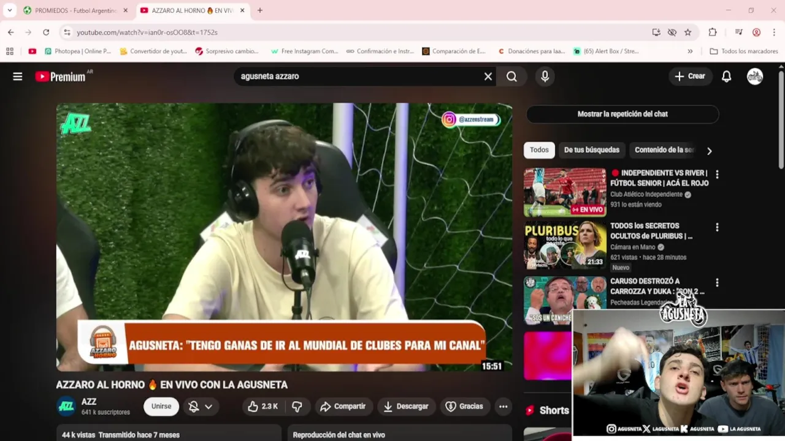Open Reproducción del chat en vivo panel
Image resolution: width=785 pixels, height=441 pixels.
coord(400,433)
